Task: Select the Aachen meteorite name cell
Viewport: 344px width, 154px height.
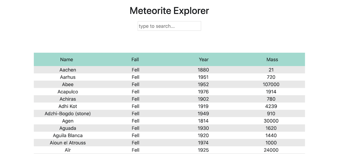Action: point(68,70)
